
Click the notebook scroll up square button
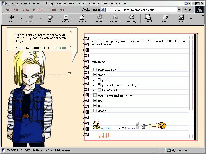point(191,37)
